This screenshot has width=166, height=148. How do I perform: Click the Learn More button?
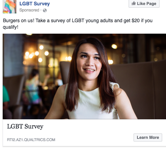click(148, 137)
